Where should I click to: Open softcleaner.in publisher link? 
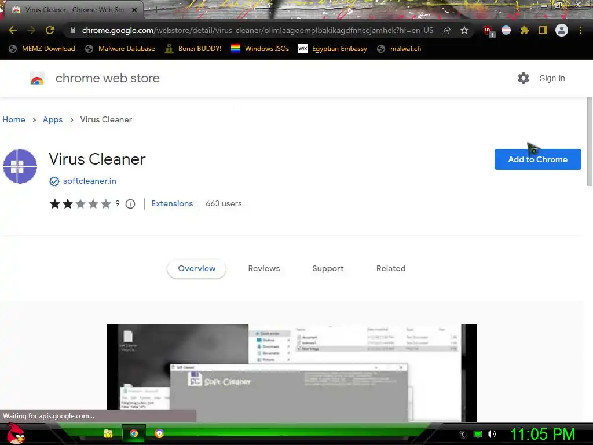pyautogui.click(x=90, y=181)
